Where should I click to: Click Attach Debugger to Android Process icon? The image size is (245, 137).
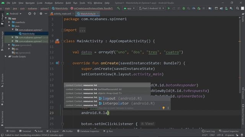point(199,8)
